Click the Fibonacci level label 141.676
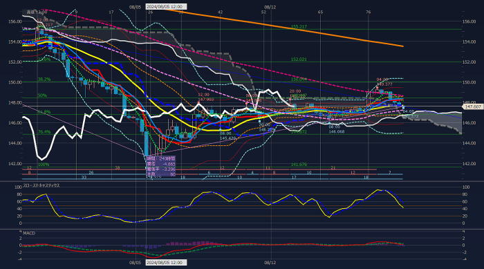The image size is (484, 269). tap(299, 165)
